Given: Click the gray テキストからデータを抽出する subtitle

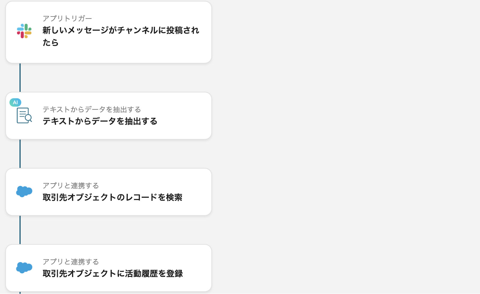Looking at the screenshot, I should point(92,109).
